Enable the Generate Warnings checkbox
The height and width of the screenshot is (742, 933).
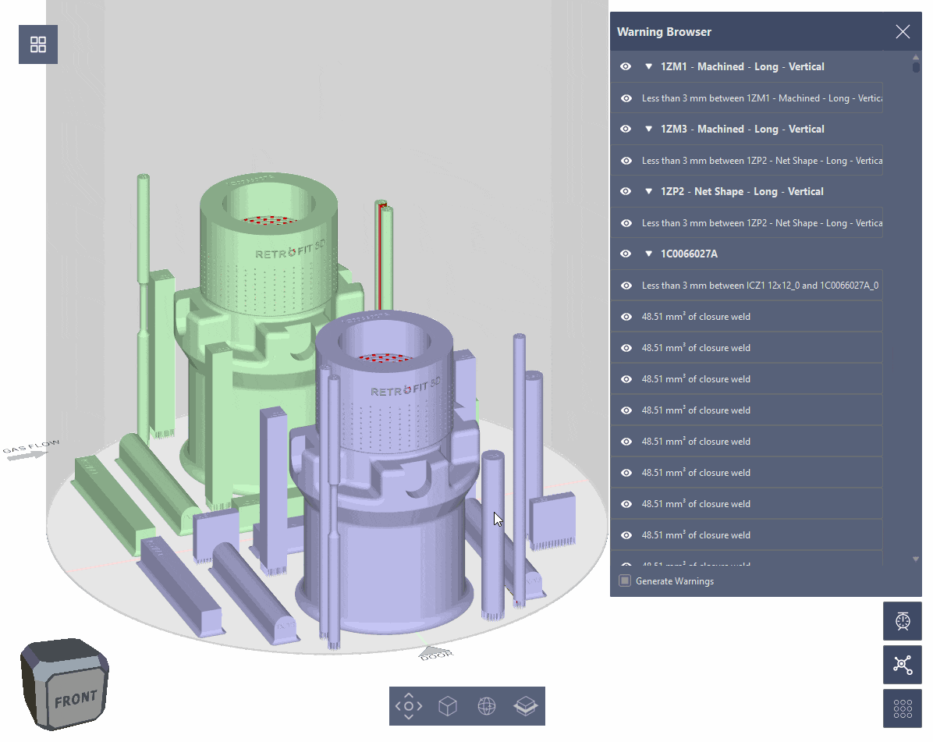pyautogui.click(x=624, y=580)
